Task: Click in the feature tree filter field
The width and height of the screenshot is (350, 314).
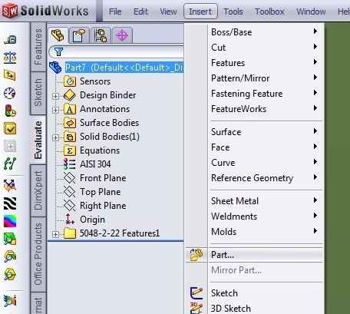Action: 117,52
